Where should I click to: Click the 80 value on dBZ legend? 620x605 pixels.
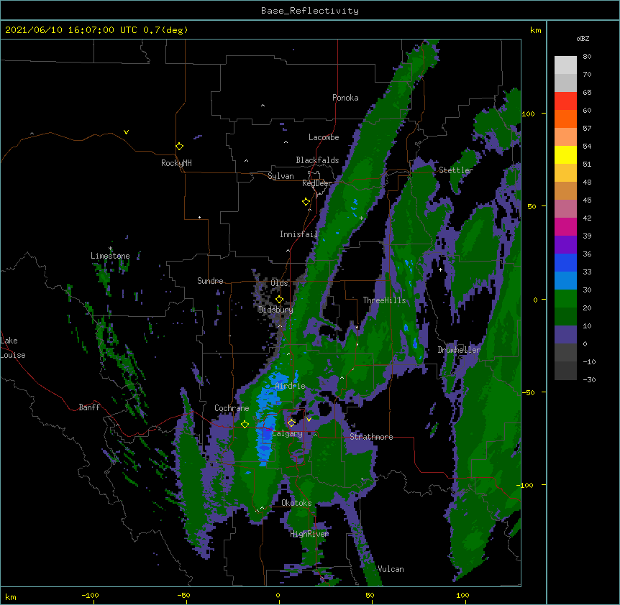(587, 57)
